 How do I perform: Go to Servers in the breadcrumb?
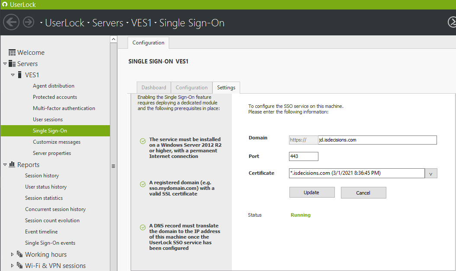tap(108, 22)
